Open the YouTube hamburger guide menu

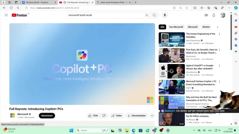(6, 15)
